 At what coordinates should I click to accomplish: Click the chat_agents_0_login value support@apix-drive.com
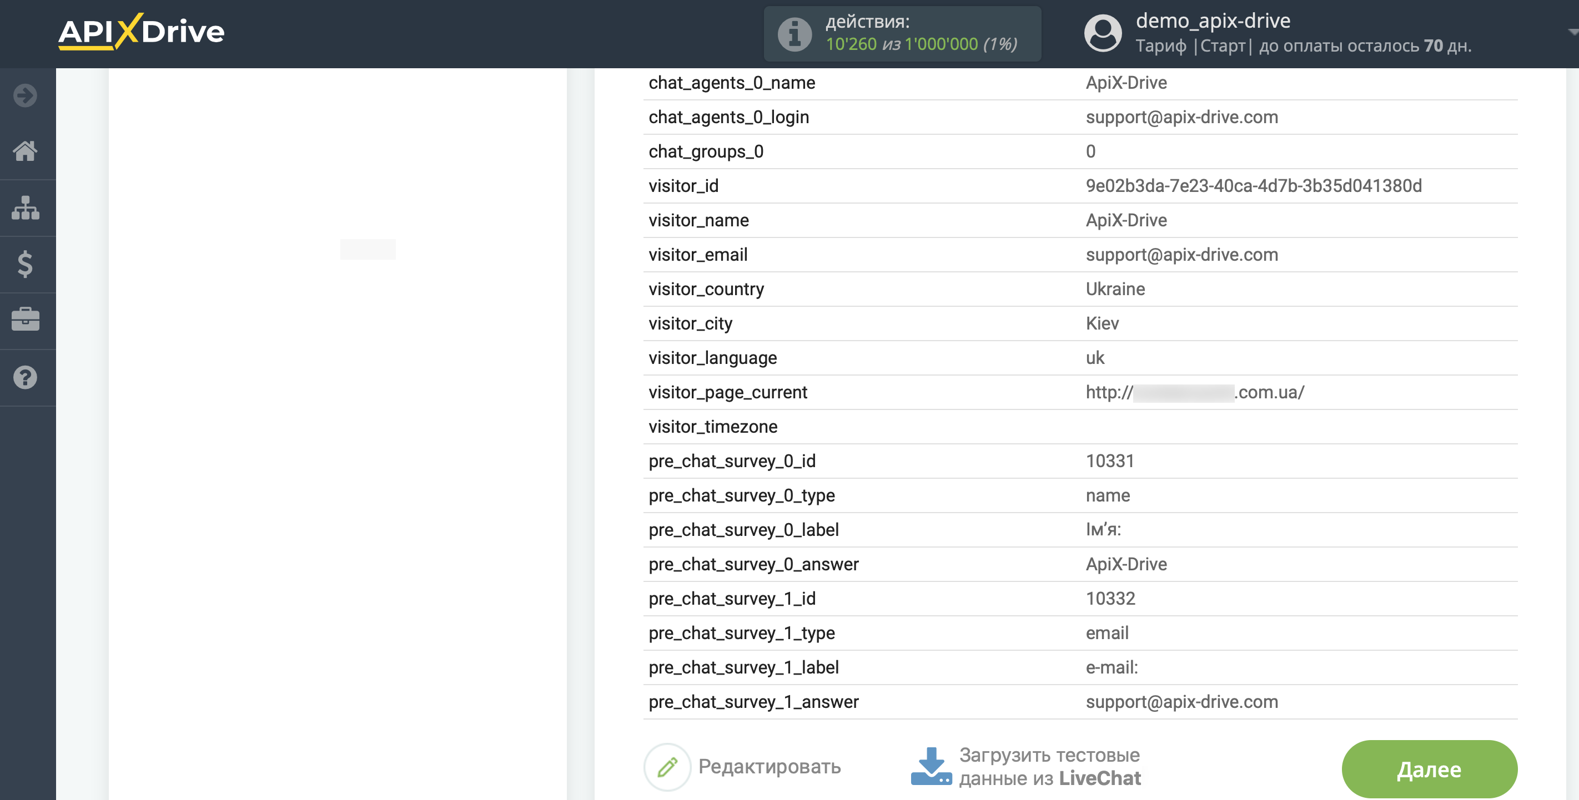point(1182,117)
